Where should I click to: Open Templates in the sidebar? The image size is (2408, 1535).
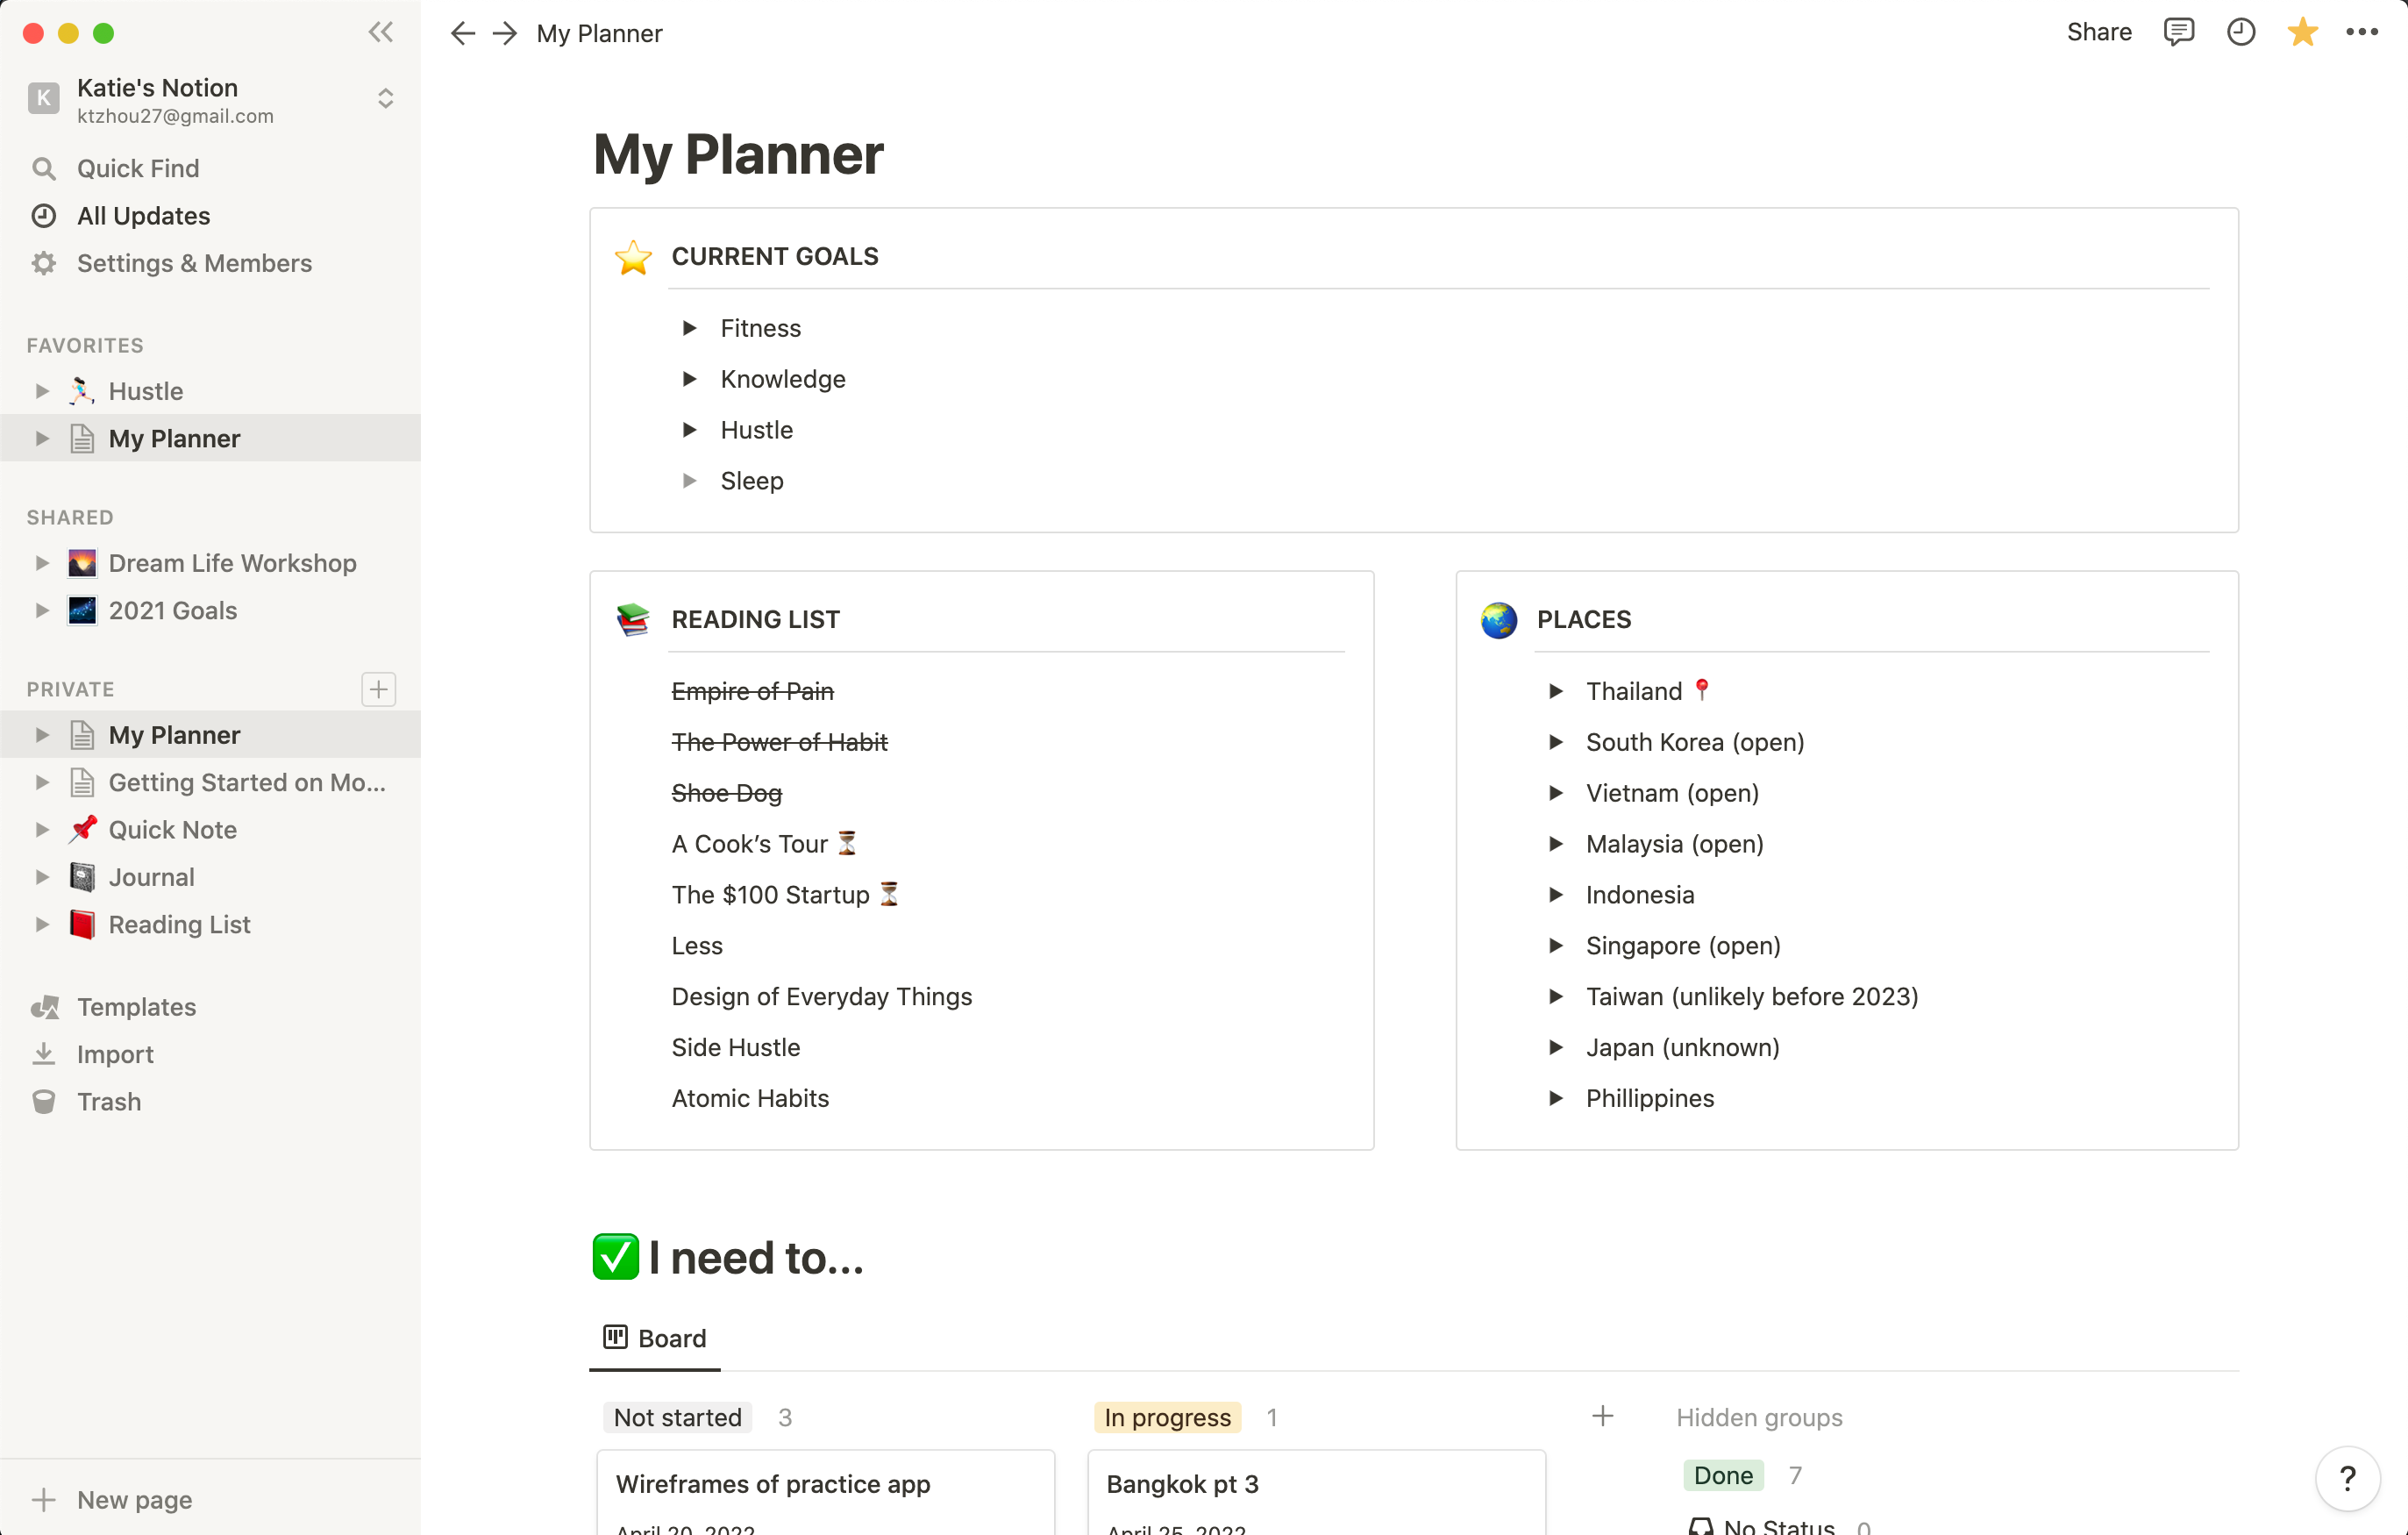point(136,1007)
